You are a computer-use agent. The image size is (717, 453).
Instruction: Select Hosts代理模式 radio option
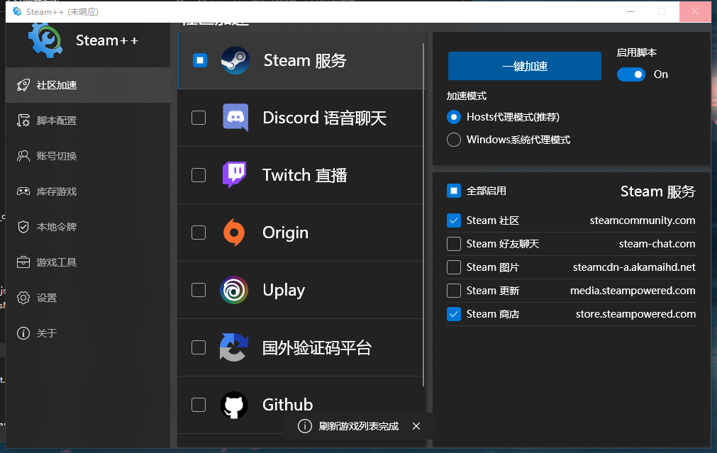point(454,118)
